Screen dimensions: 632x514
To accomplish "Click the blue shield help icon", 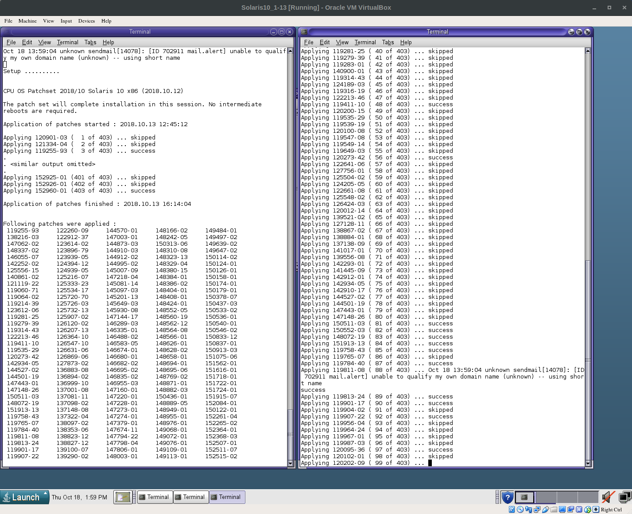I will click(508, 497).
